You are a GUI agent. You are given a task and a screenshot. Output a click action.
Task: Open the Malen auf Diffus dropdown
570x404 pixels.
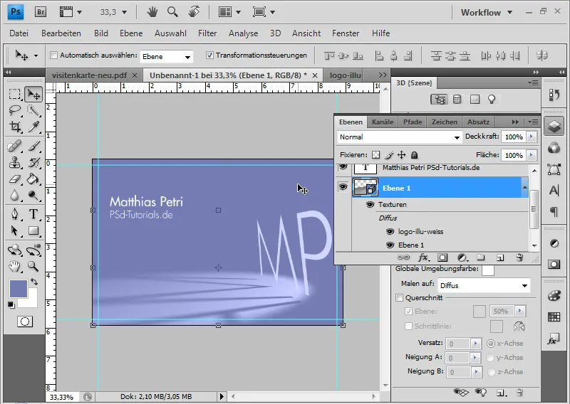[x=484, y=285]
